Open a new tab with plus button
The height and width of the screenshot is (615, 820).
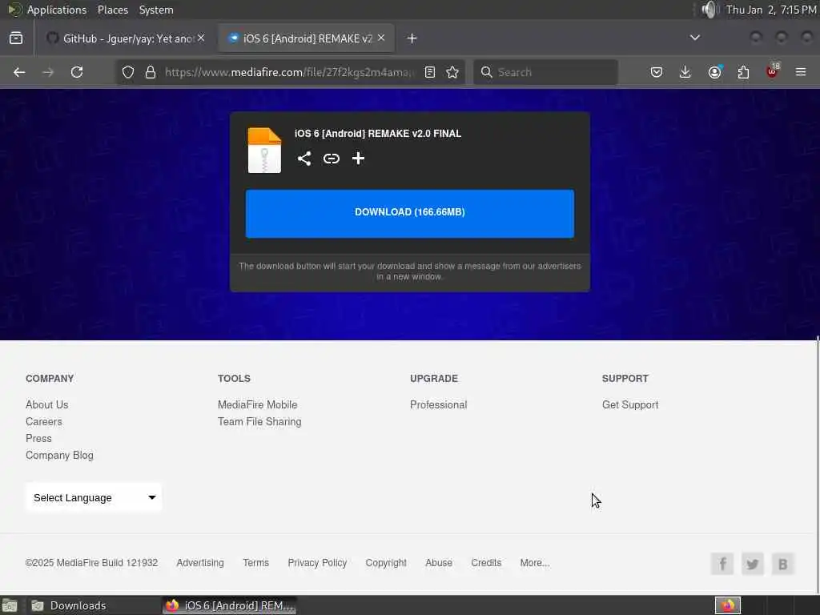pos(412,38)
